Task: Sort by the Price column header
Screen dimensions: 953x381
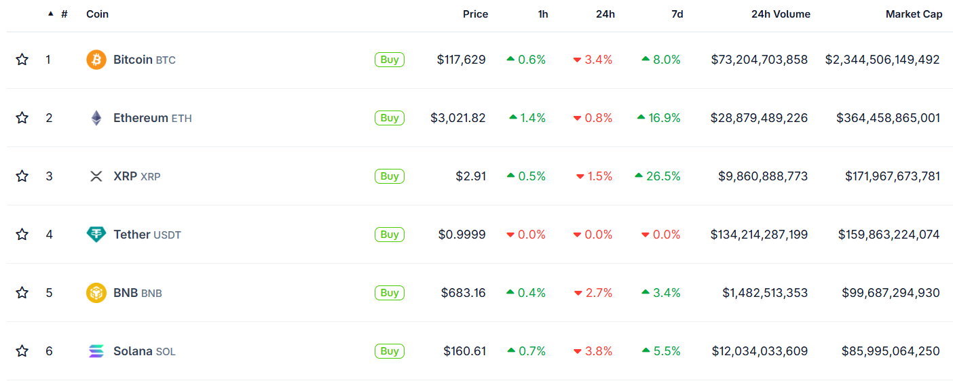Action: pos(475,14)
